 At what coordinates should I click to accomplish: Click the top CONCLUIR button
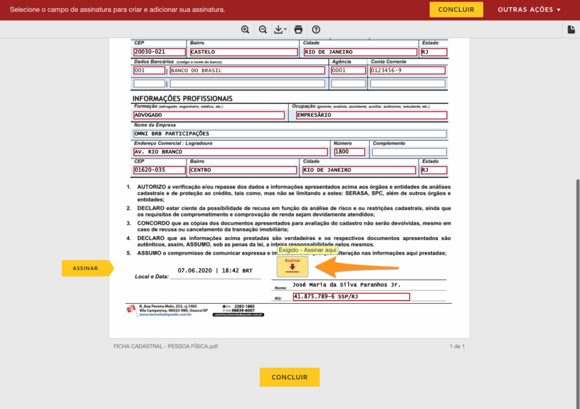click(x=456, y=10)
